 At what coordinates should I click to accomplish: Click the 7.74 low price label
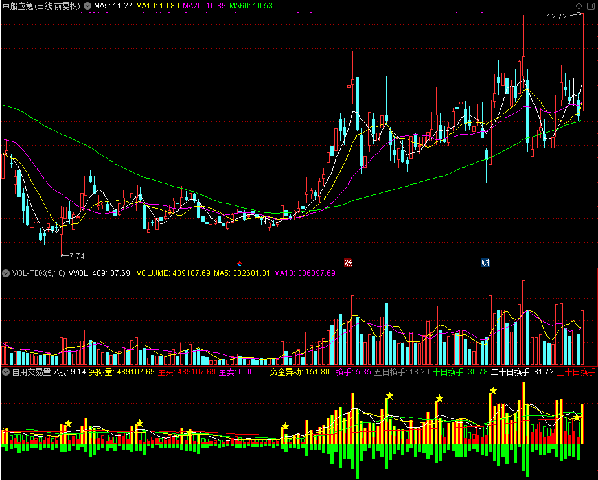click(x=77, y=257)
